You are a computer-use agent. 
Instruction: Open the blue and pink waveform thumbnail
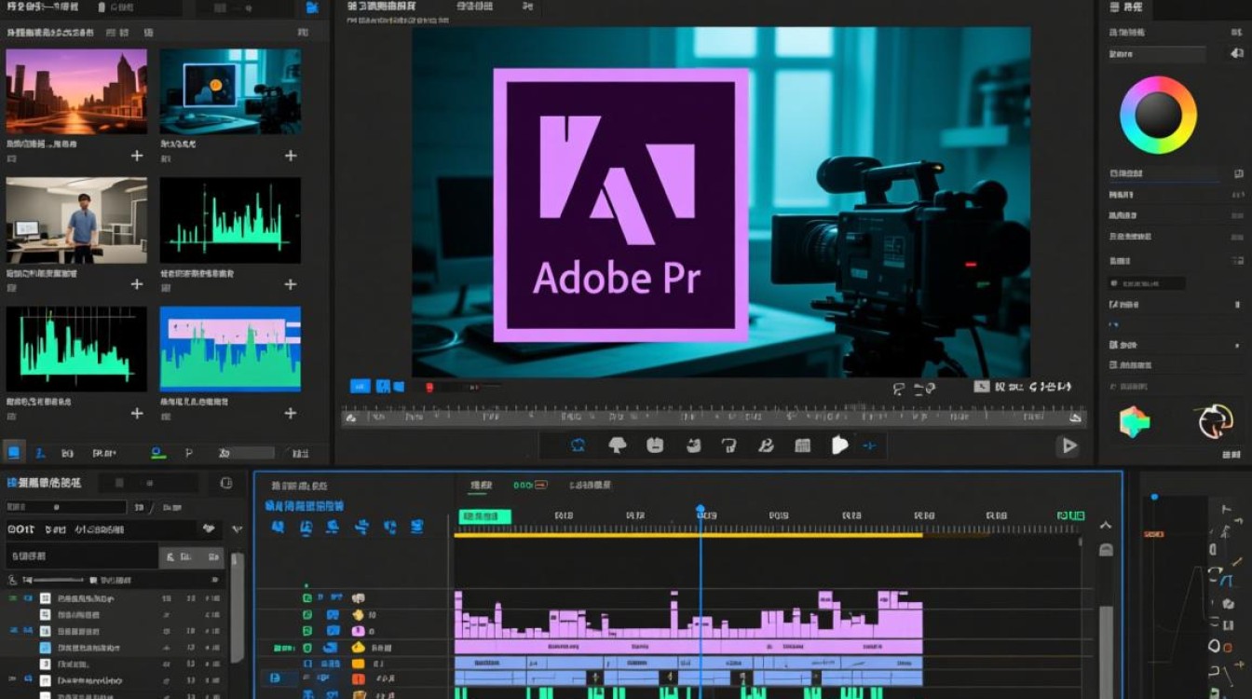tap(230, 349)
